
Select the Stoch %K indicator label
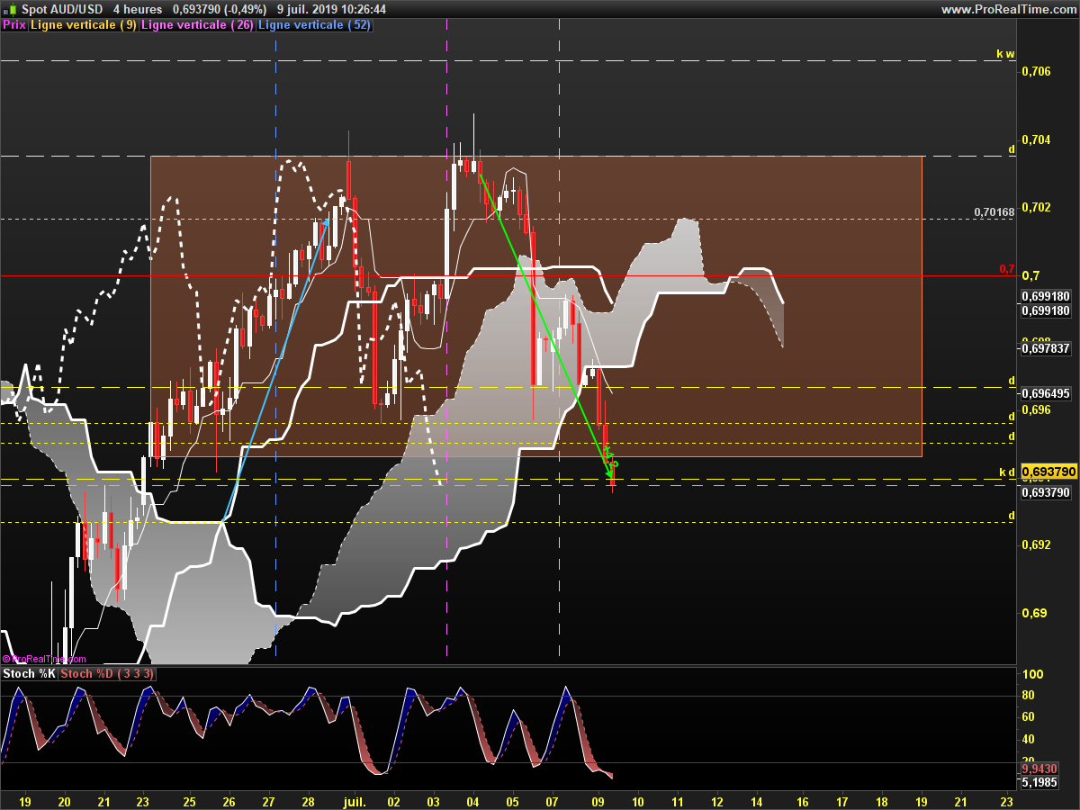(x=30, y=673)
